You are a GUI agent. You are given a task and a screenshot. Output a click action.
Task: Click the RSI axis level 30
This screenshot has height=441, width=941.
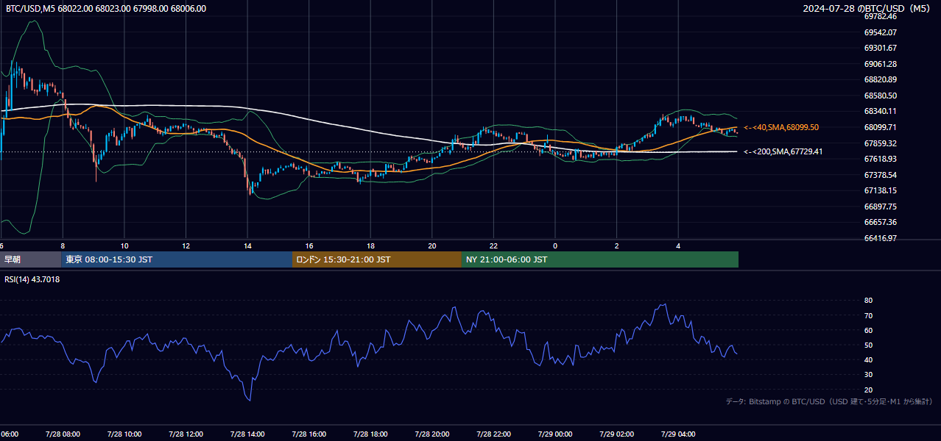coord(868,375)
